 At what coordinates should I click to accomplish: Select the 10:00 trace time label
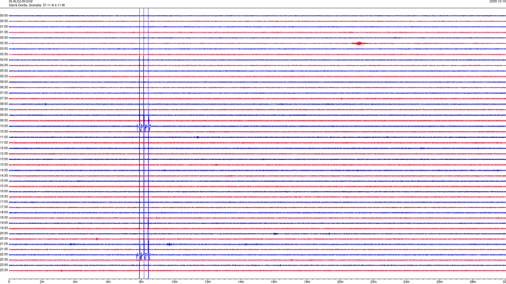[4, 126]
